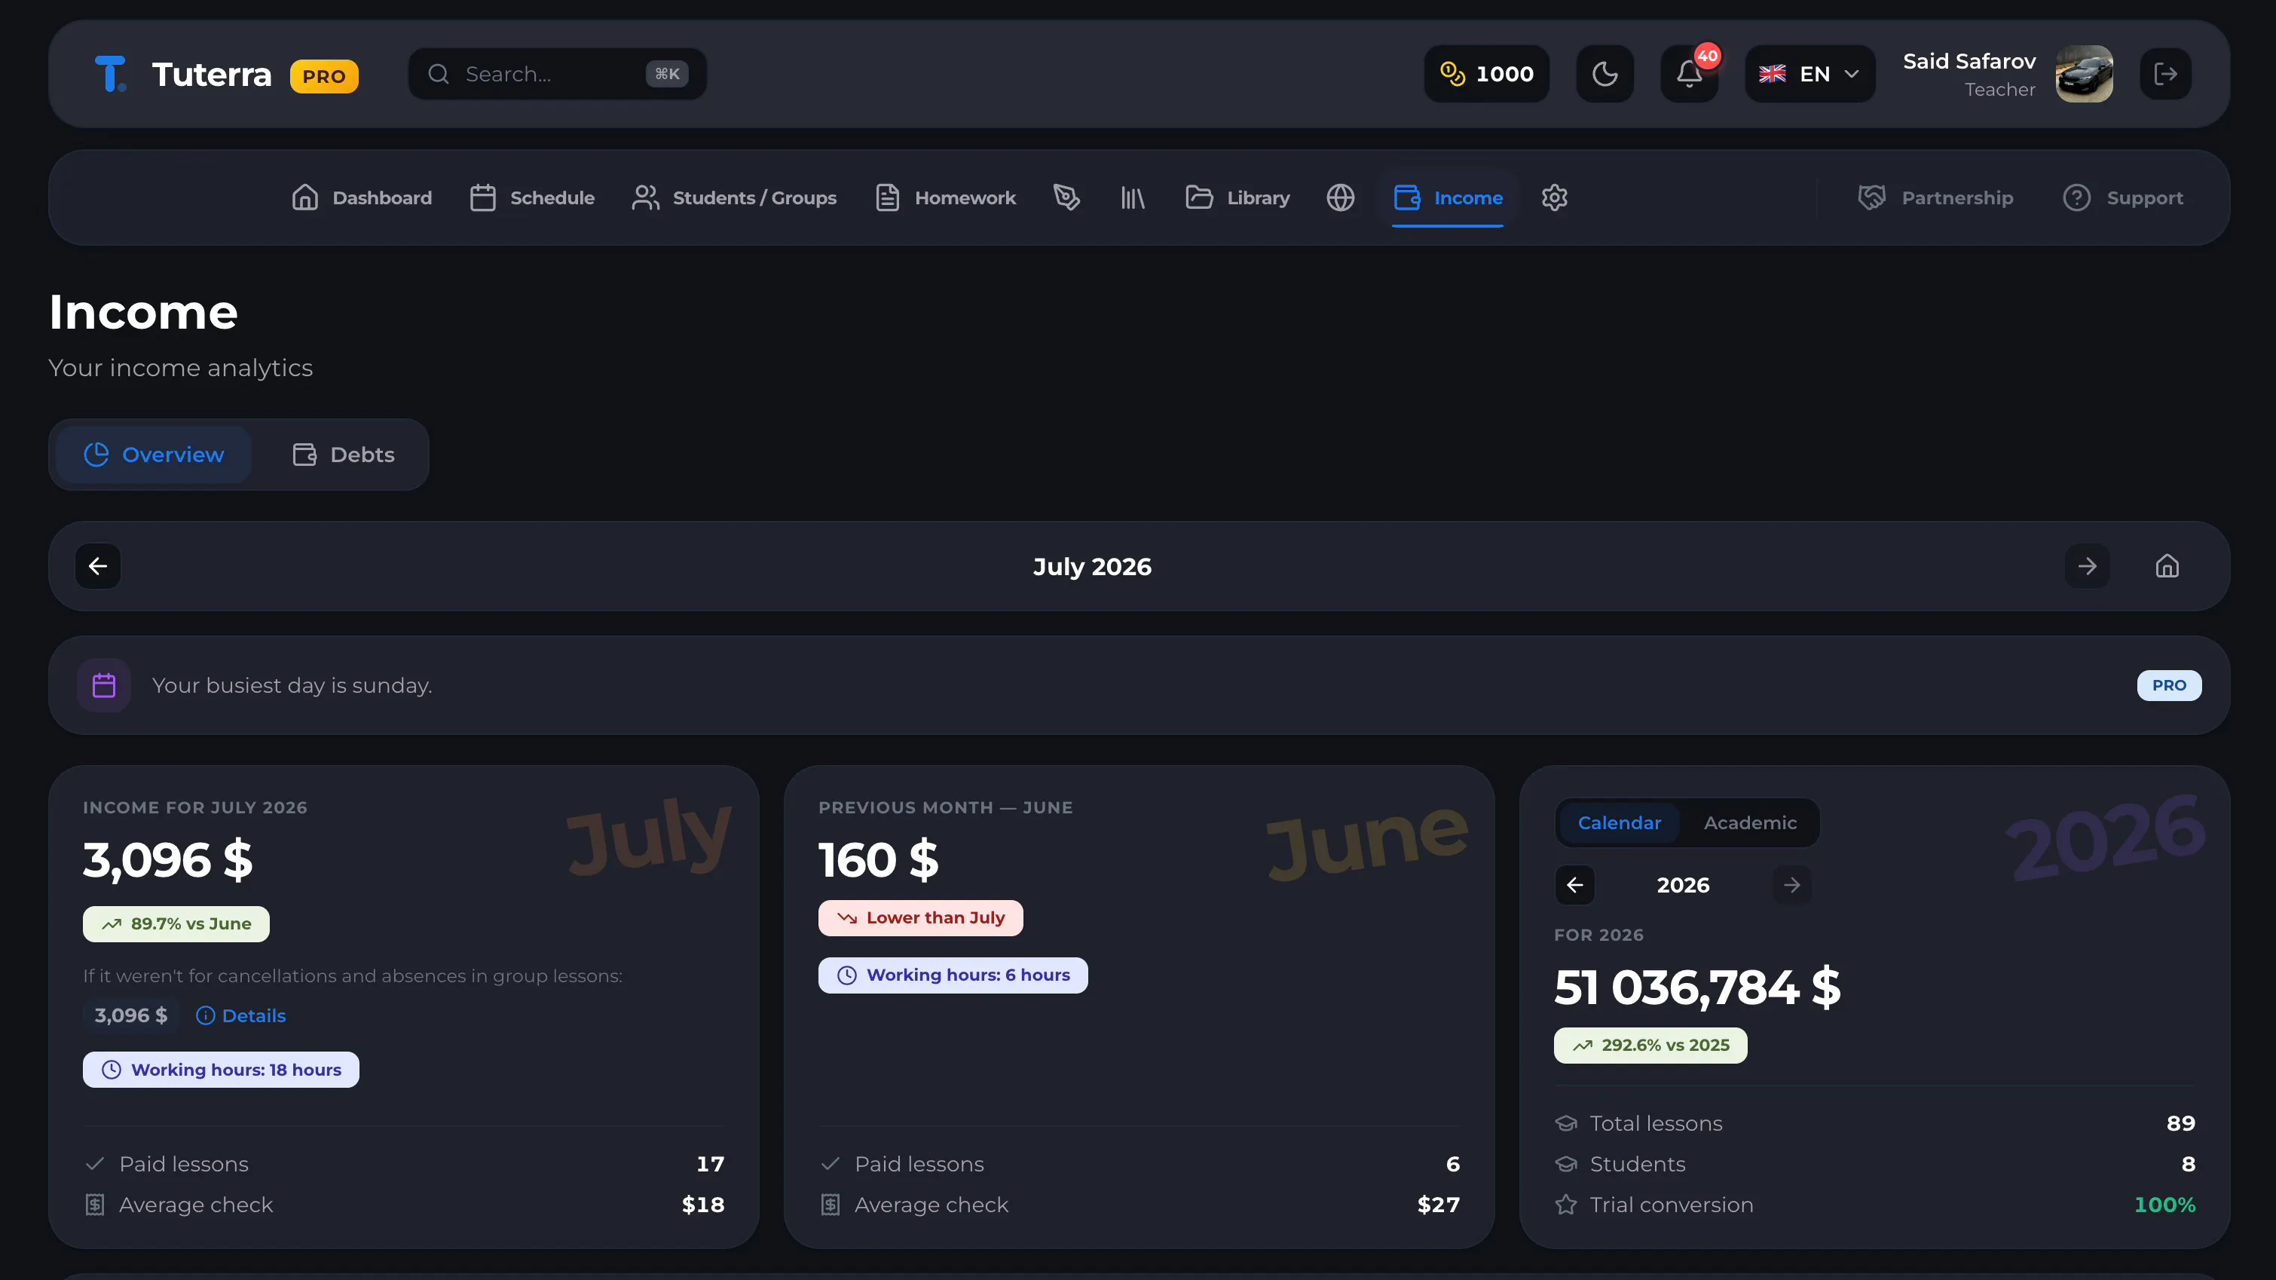Image resolution: width=2276 pixels, height=1280 pixels.
Task: Go to previous month from July 2026
Action: click(x=98, y=567)
